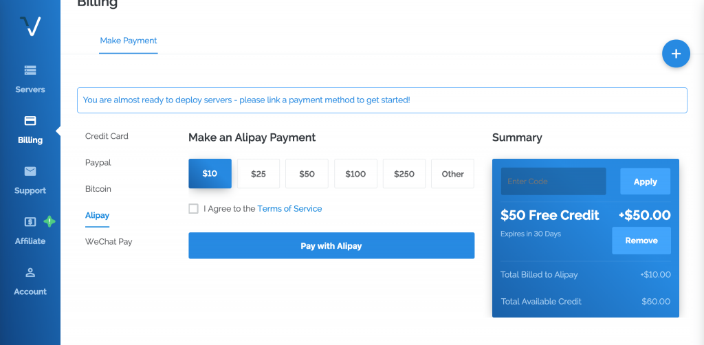Open the Support envelope icon
The width and height of the screenshot is (704, 345).
click(30, 171)
